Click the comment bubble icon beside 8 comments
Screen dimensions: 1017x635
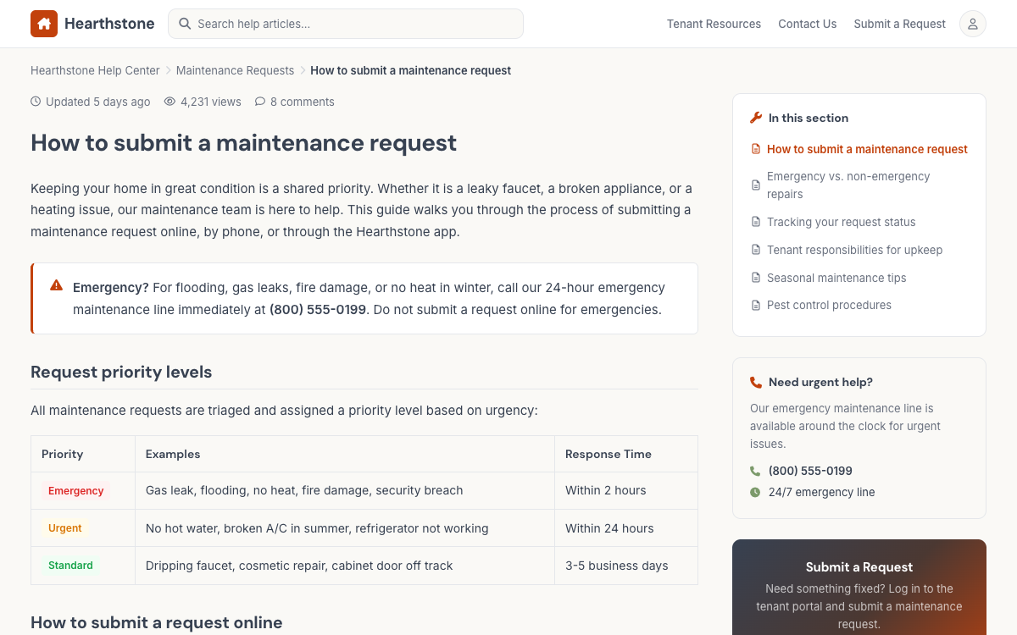coord(260,102)
